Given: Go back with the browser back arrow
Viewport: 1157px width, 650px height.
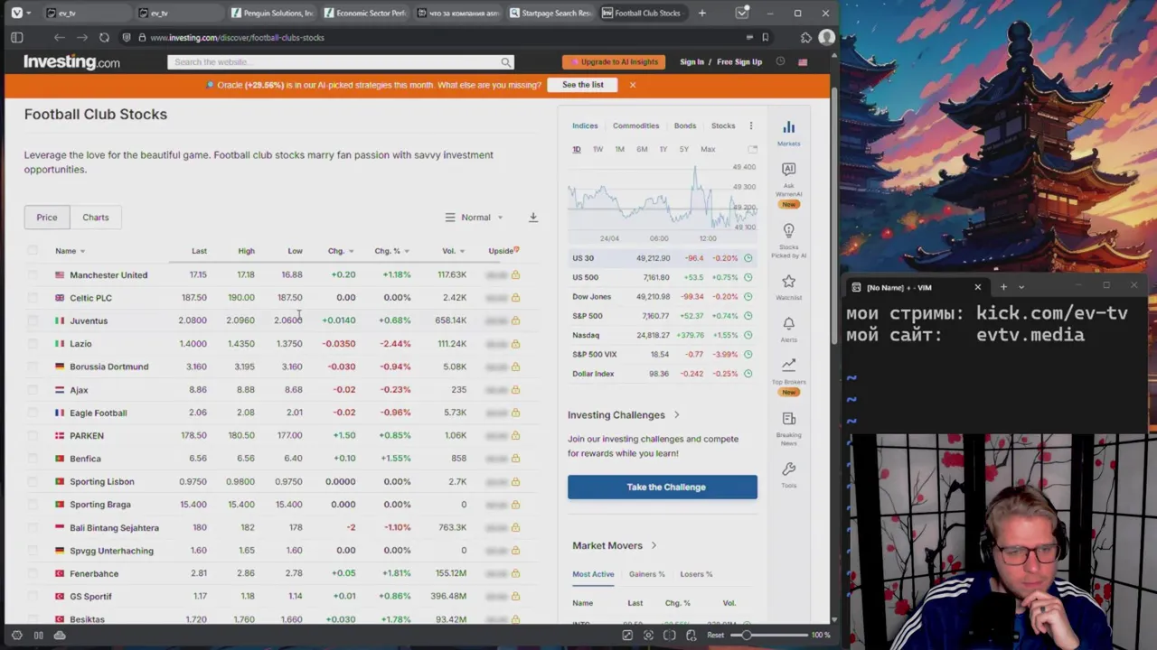Looking at the screenshot, I should (59, 37).
